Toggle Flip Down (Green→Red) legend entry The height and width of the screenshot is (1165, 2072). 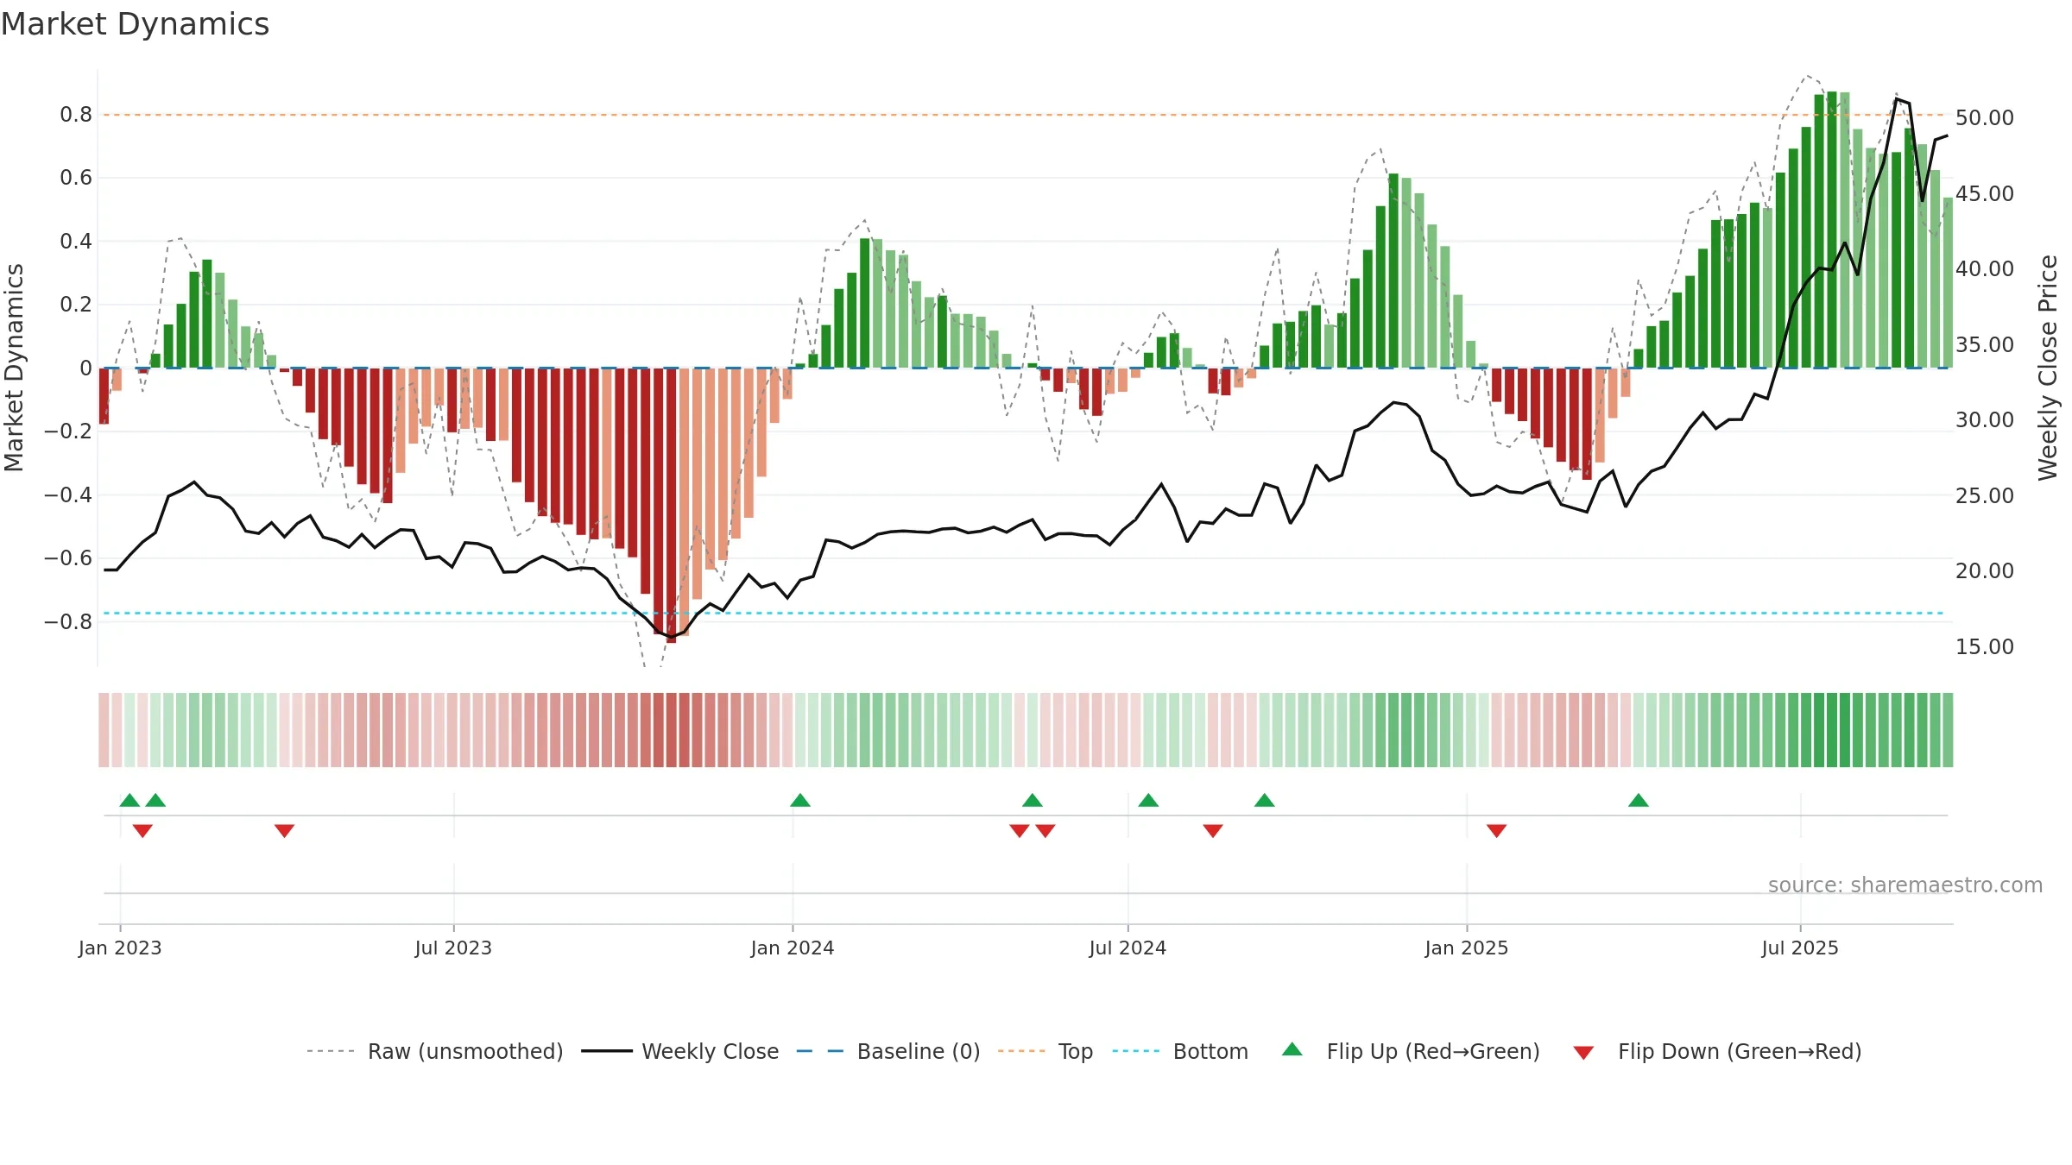pos(1717,1051)
